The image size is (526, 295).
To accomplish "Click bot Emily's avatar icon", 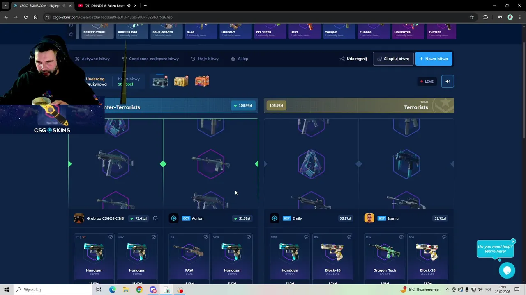I will point(274,218).
